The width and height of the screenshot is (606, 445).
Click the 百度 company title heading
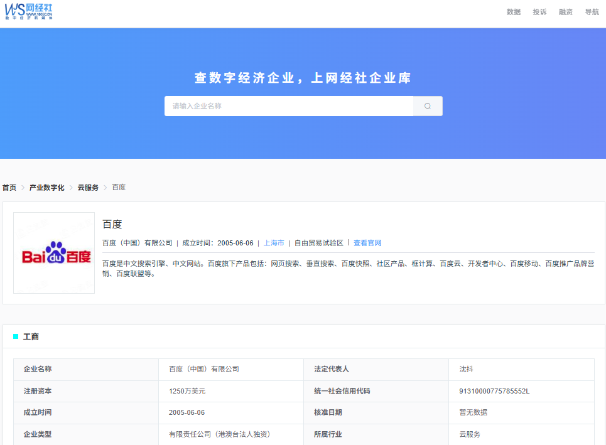[x=112, y=224]
